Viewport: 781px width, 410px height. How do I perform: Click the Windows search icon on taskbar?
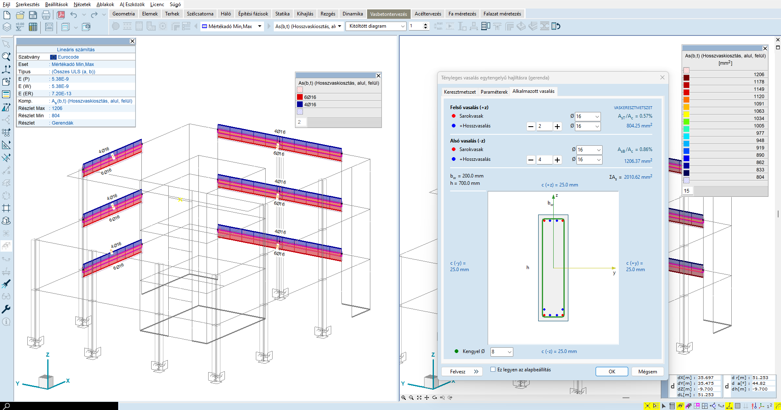coord(7,406)
